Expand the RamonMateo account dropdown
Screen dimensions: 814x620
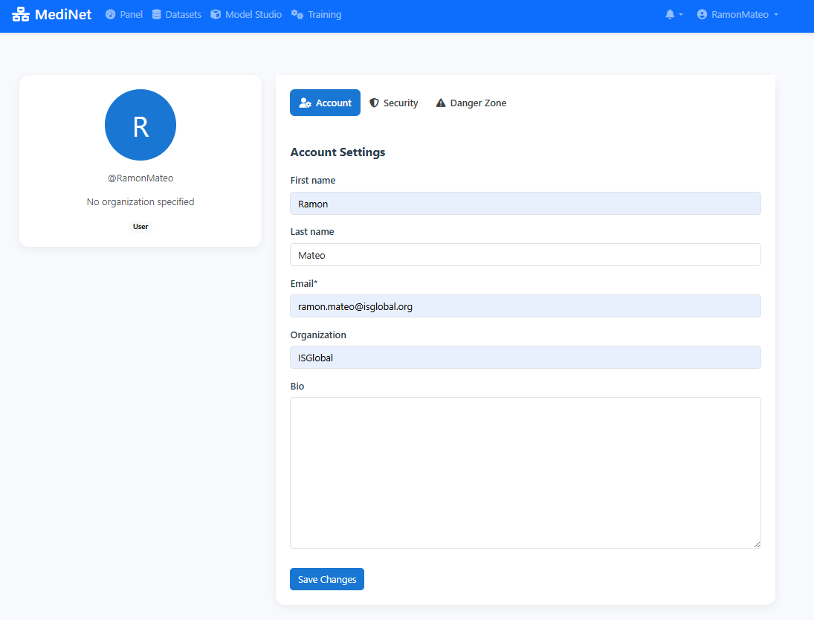737,14
